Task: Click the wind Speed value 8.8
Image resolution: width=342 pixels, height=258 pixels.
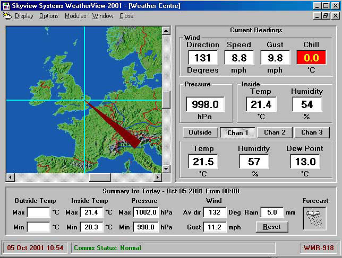Action: [240, 58]
